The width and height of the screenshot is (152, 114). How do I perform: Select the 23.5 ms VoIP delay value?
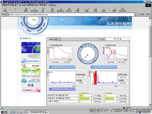pos(123,78)
